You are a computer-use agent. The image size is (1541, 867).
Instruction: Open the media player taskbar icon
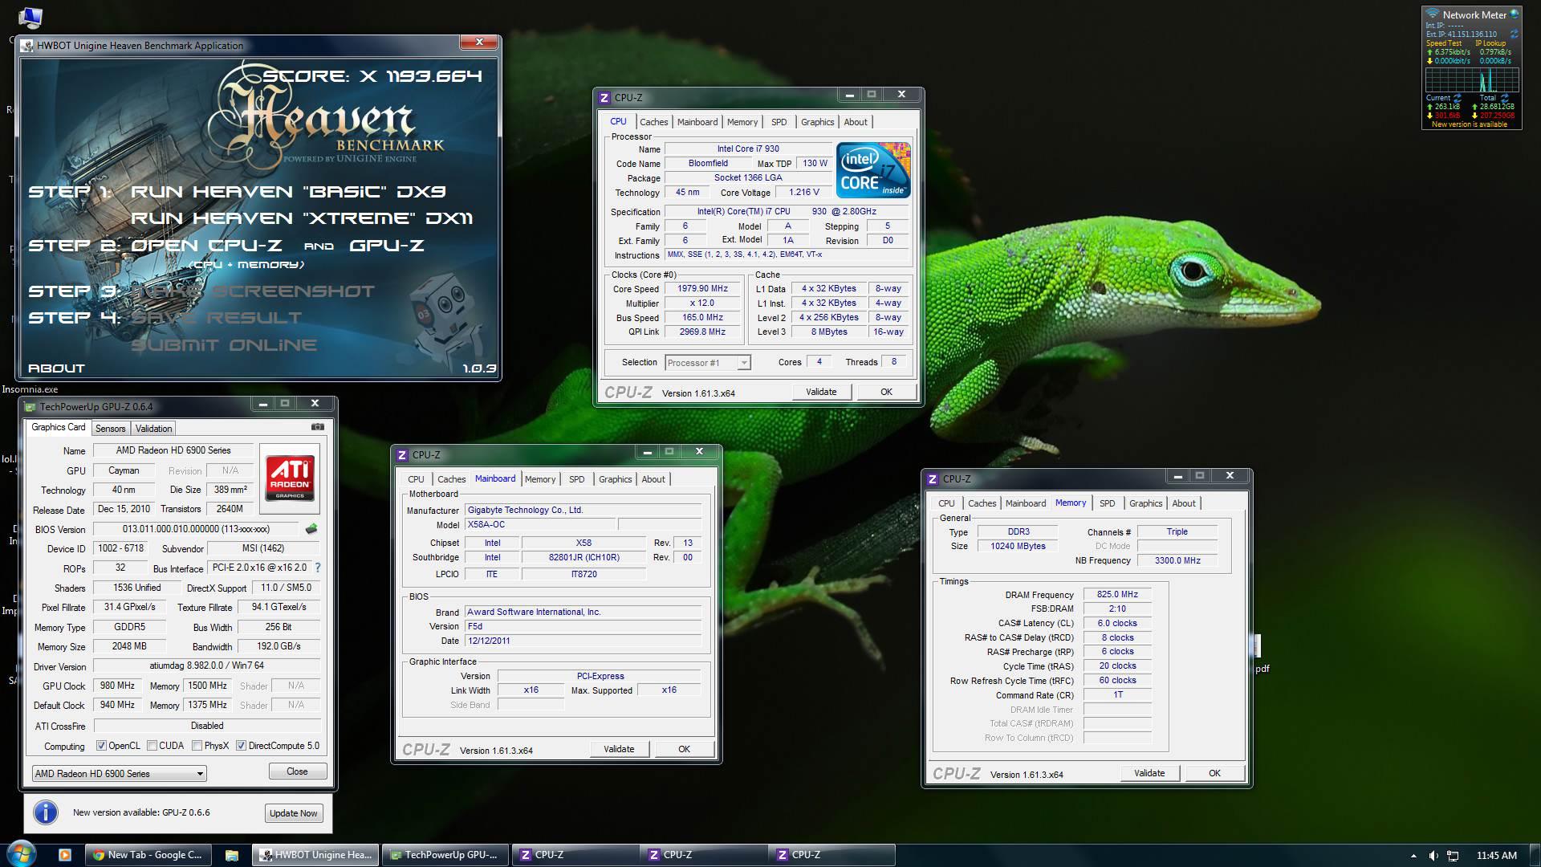65,855
